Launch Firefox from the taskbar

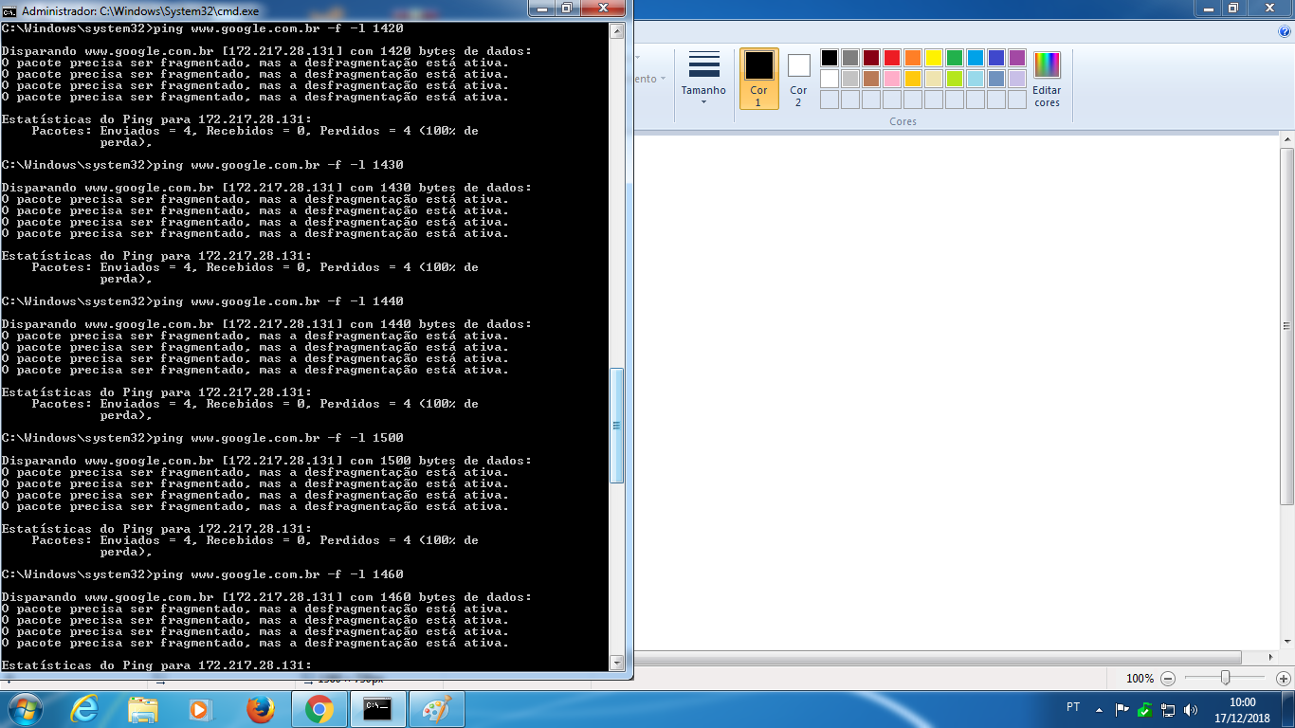(259, 709)
